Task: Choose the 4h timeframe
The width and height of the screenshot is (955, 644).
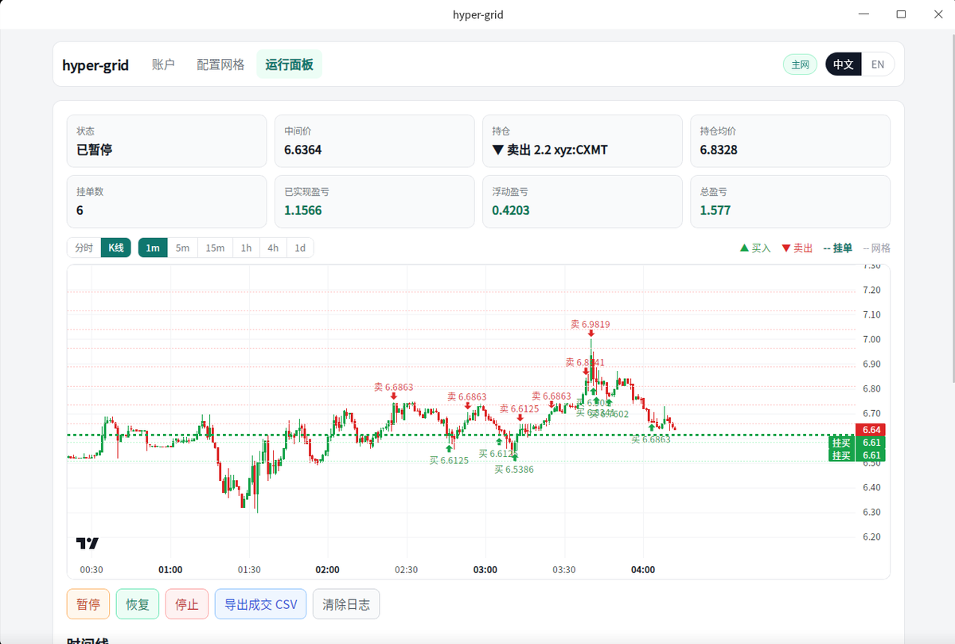Action: [x=273, y=248]
